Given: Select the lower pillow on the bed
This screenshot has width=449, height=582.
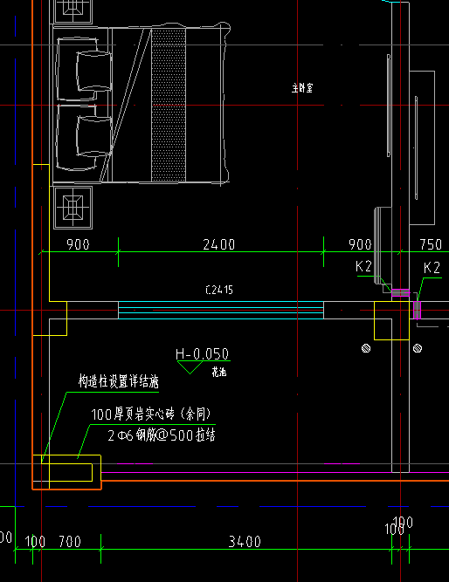Looking at the screenshot, I should (94, 136).
